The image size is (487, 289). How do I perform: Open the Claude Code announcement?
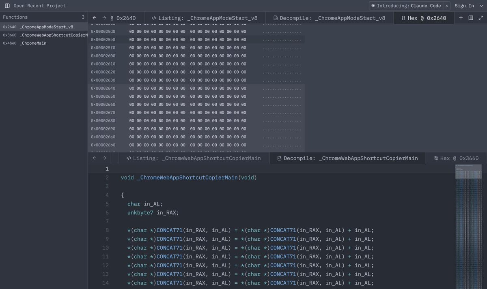(406, 6)
